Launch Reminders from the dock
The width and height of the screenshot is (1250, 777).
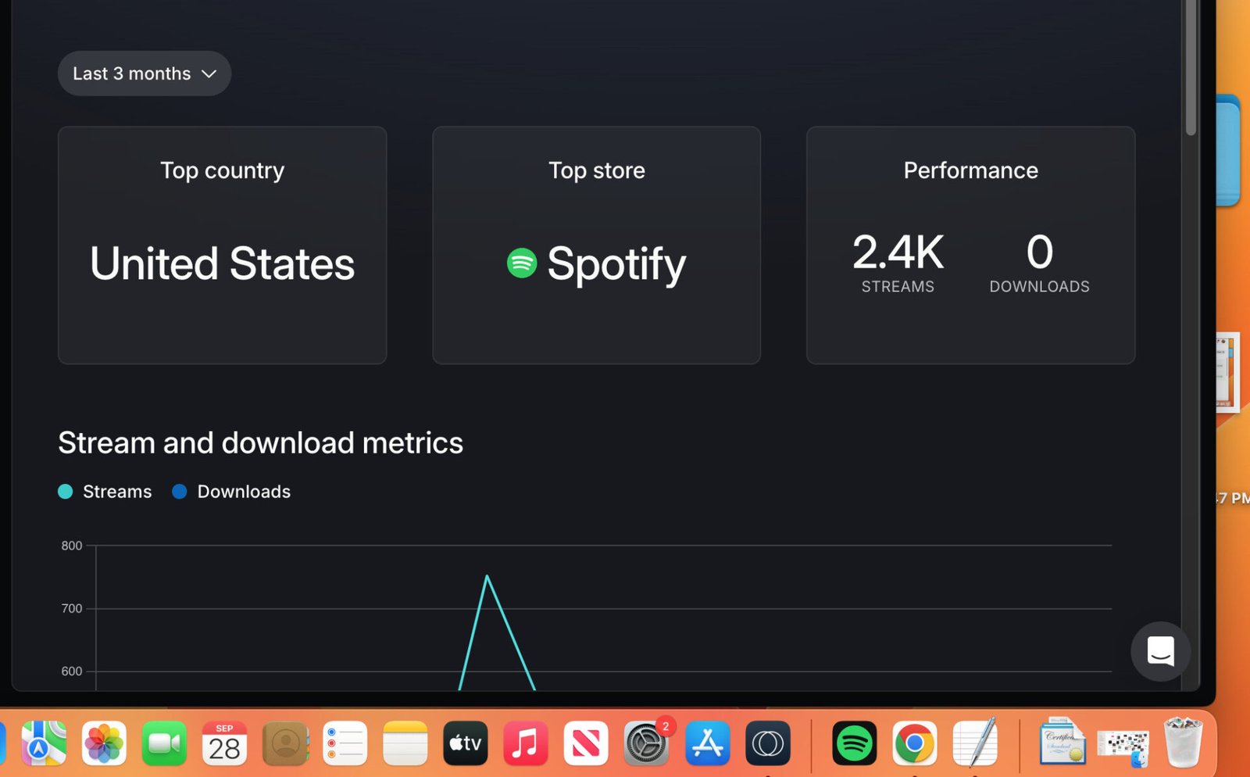[x=345, y=743]
